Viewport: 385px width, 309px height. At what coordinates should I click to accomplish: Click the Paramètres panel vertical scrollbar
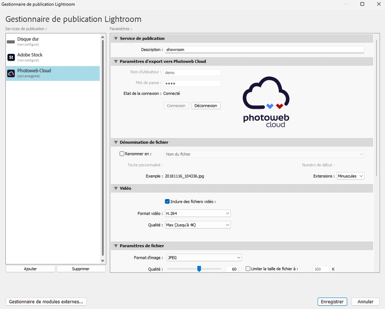[376, 108]
